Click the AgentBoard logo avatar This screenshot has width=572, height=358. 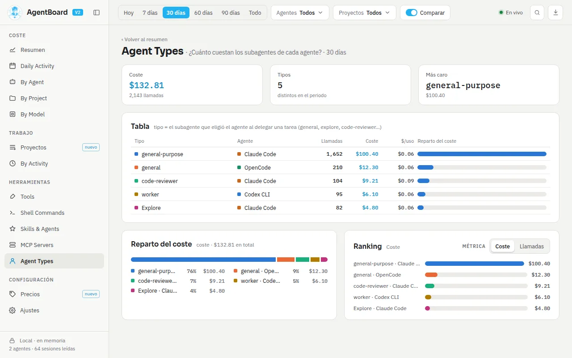[x=15, y=13]
